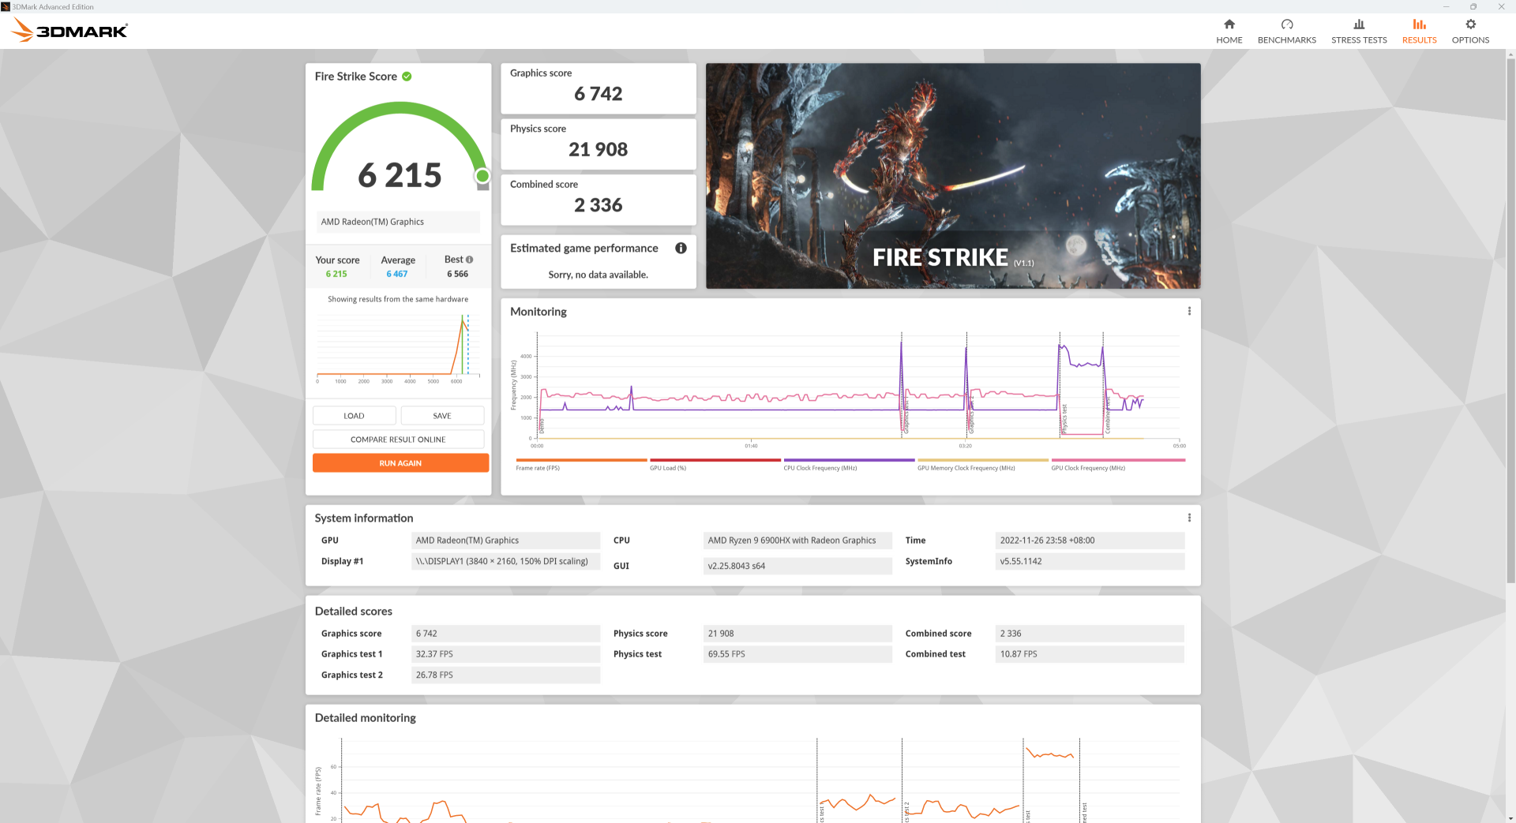
Task: Click Combined test value 10.87 FPS
Action: pos(1090,654)
